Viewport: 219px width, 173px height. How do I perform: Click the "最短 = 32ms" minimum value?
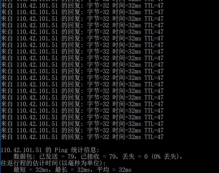[31, 170]
